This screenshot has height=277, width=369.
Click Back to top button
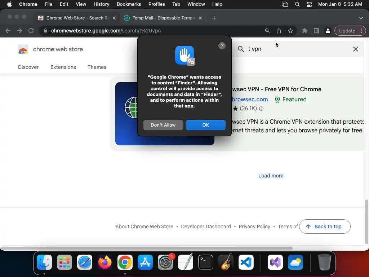tap(325, 227)
